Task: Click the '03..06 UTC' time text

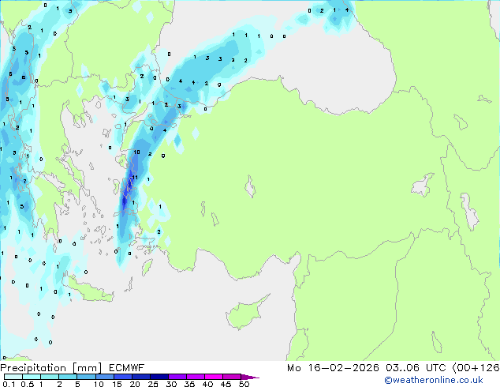Action: [x=416, y=368]
